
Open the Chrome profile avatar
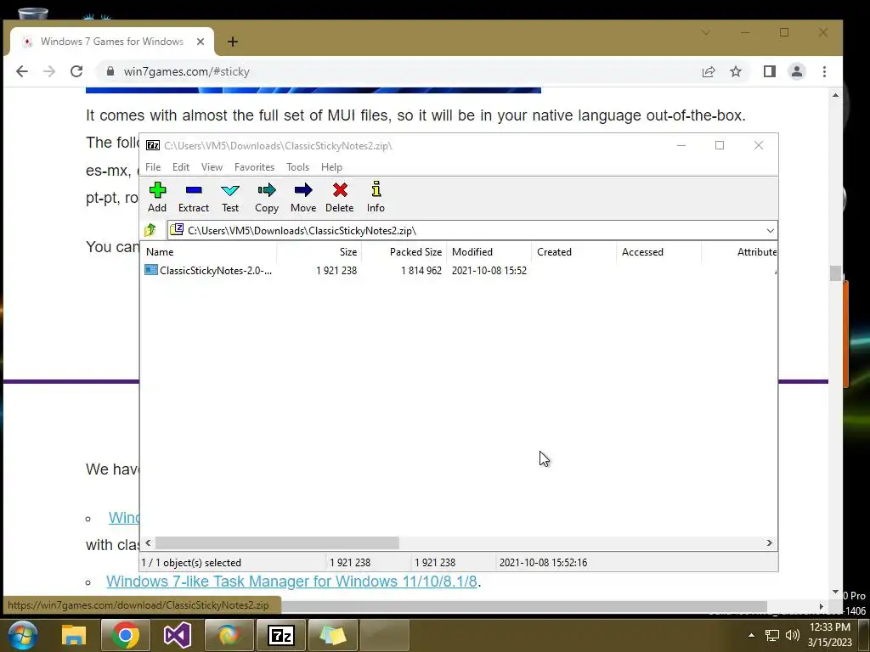point(797,71)
